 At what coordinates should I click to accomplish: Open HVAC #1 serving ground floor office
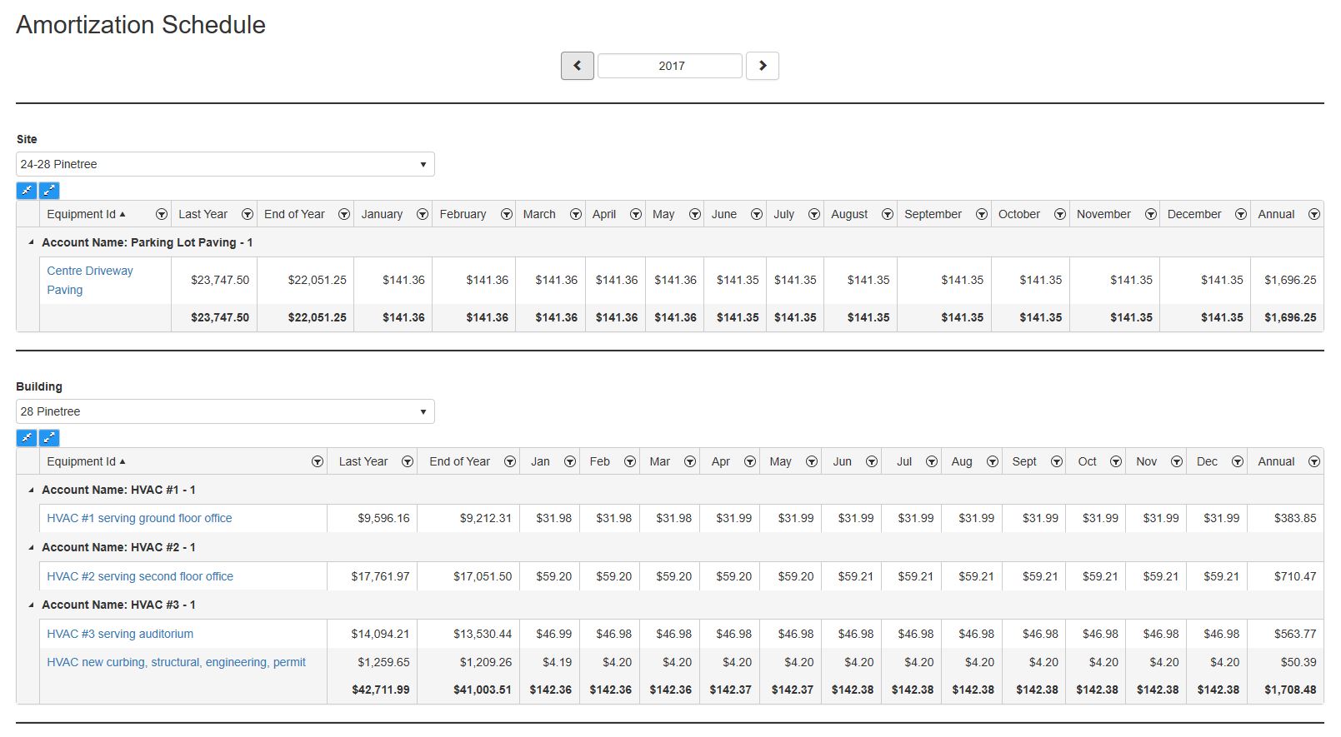coord(139,518)
